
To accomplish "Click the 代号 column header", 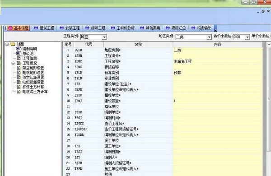I will click(x=89, y=44).
